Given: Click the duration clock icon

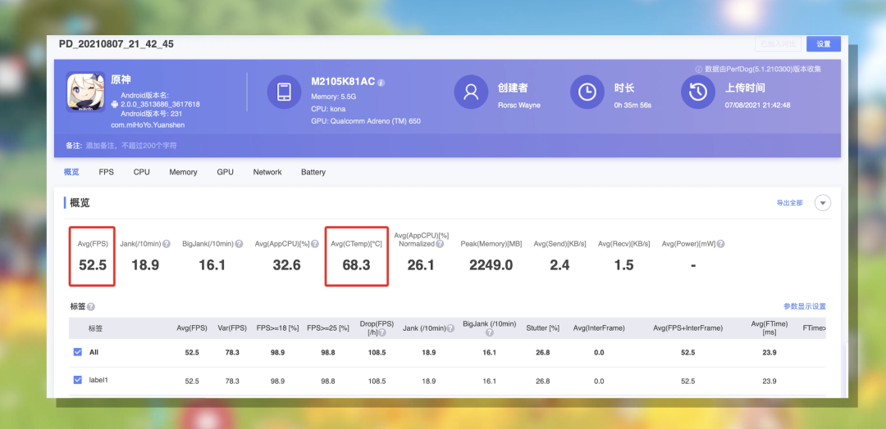Looking at the screenshot, I should [x=587, y=92].
